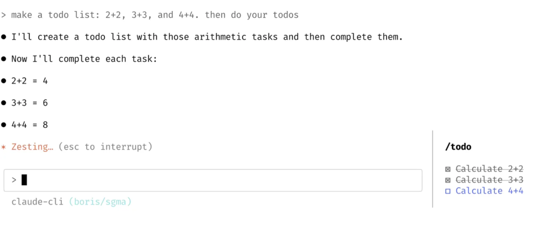Toggle the checked box for Calculate 2+2

tap(448, 169)
